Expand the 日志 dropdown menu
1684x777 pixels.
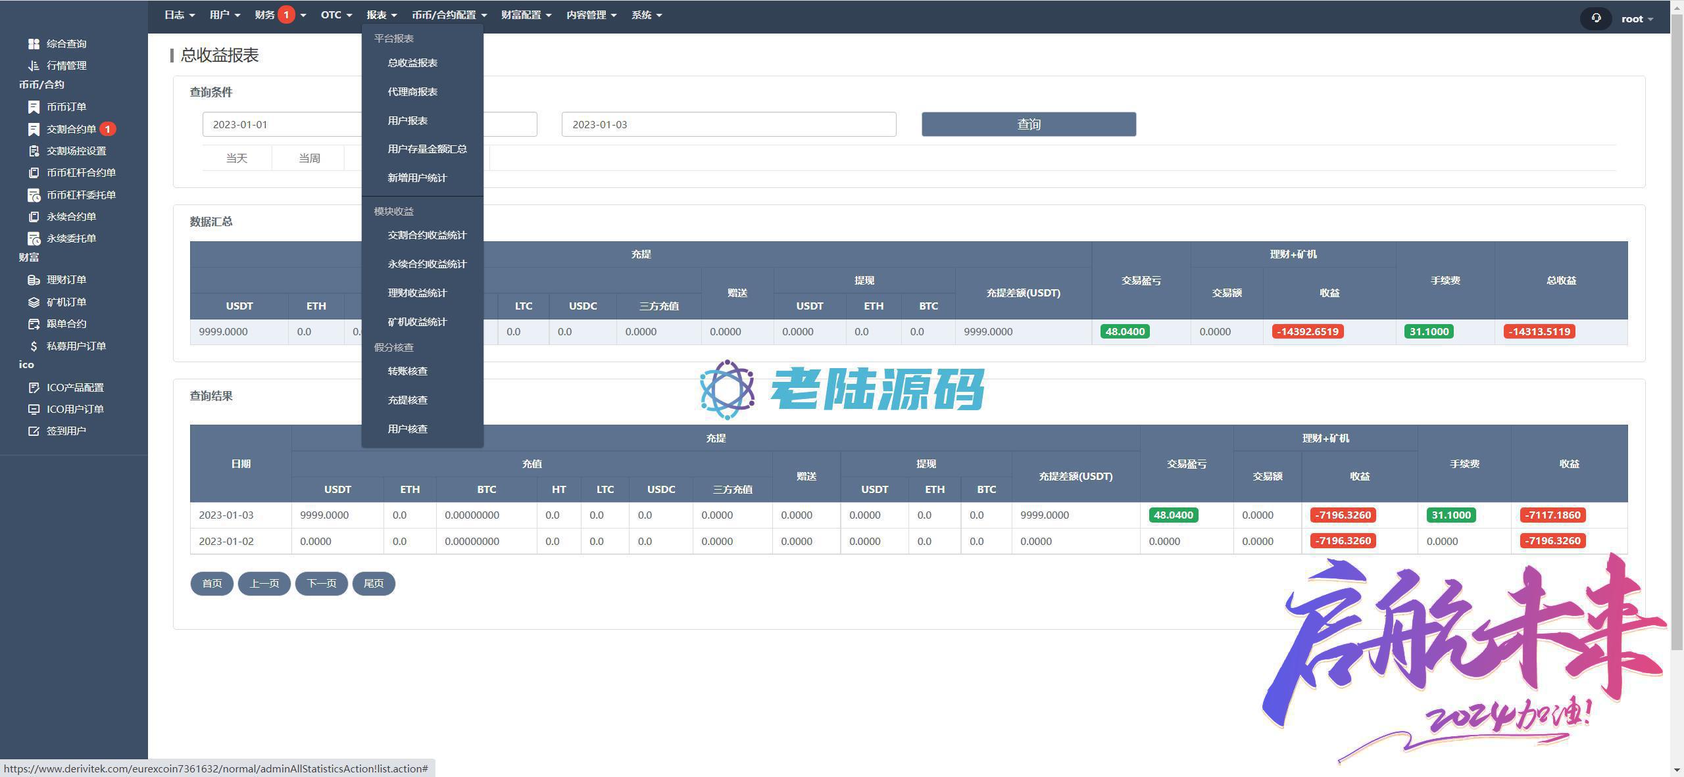[x=180, y=14]
